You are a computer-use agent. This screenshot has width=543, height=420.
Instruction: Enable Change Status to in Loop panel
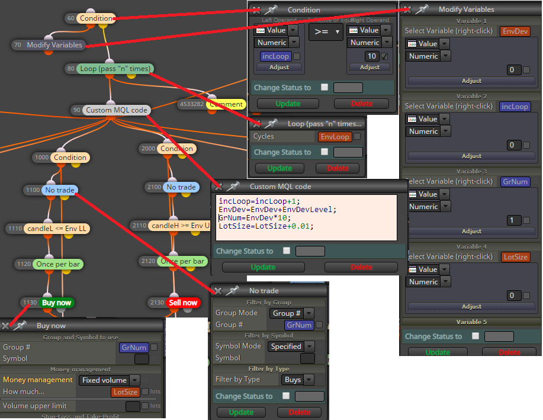[324, 152]
